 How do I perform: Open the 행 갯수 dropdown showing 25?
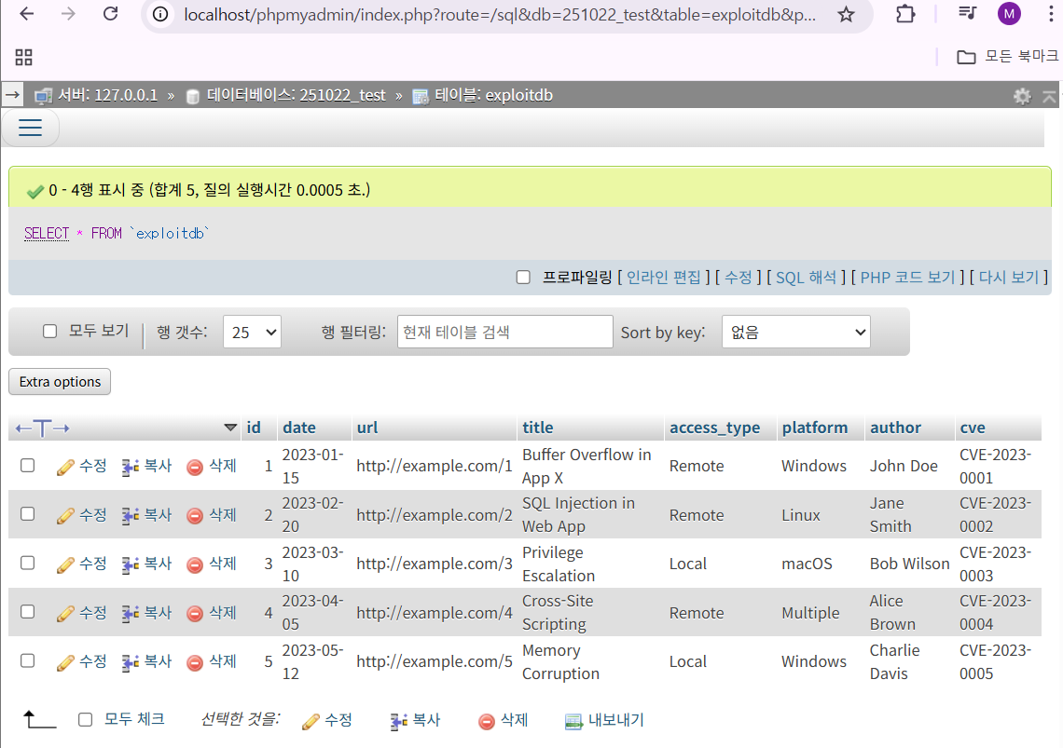(252, 331)
